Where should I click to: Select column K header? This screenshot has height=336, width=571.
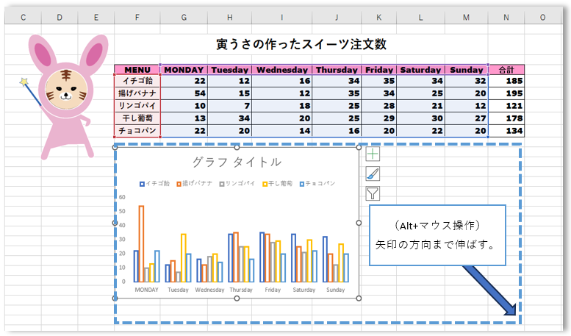point(378,18)
